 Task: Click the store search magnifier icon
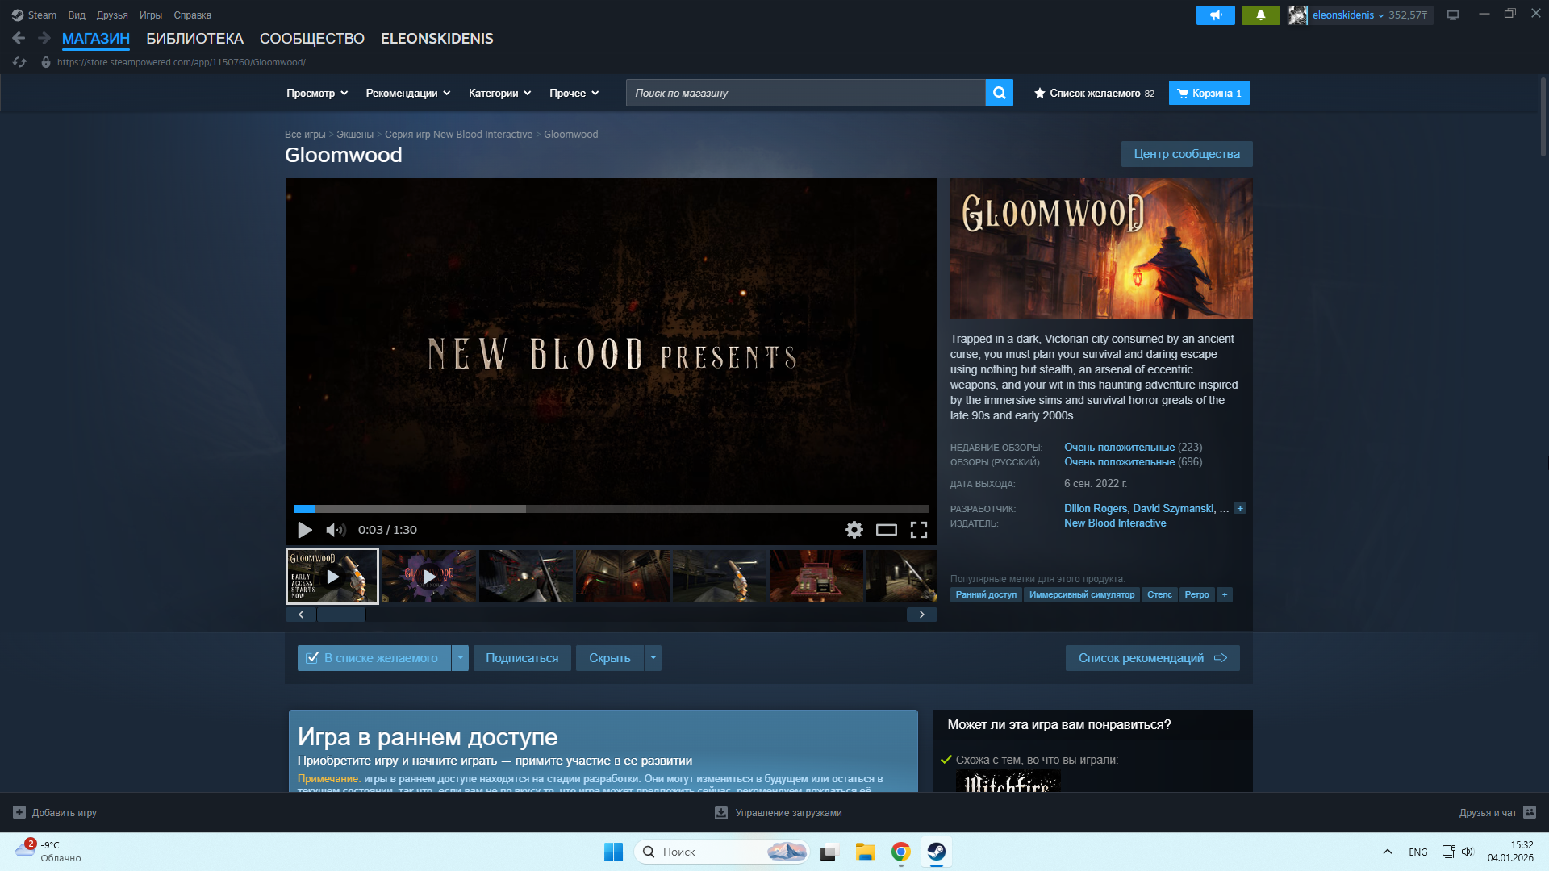999,93
